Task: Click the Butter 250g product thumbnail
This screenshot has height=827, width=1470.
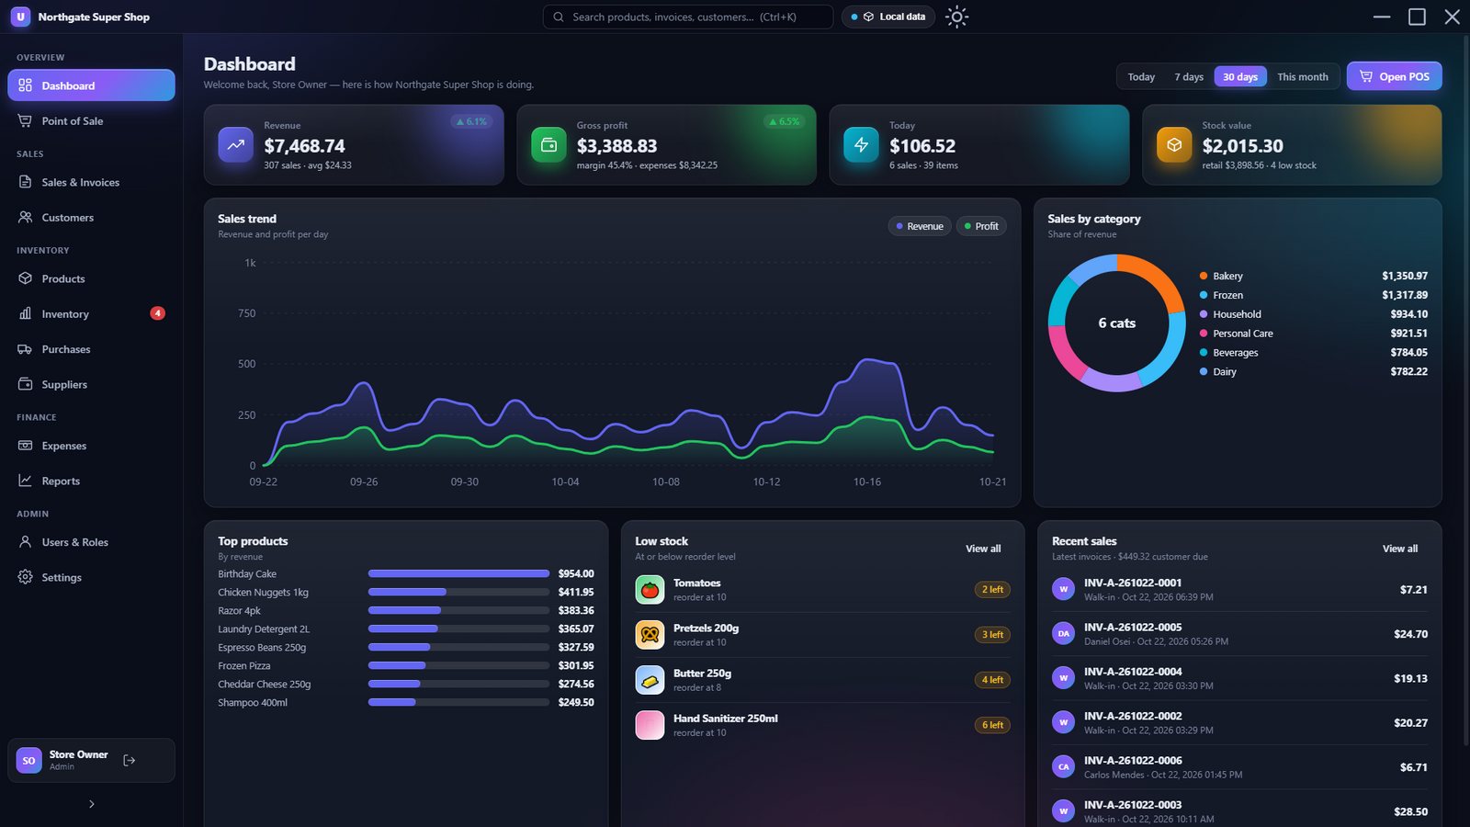Action: point(650,680)
